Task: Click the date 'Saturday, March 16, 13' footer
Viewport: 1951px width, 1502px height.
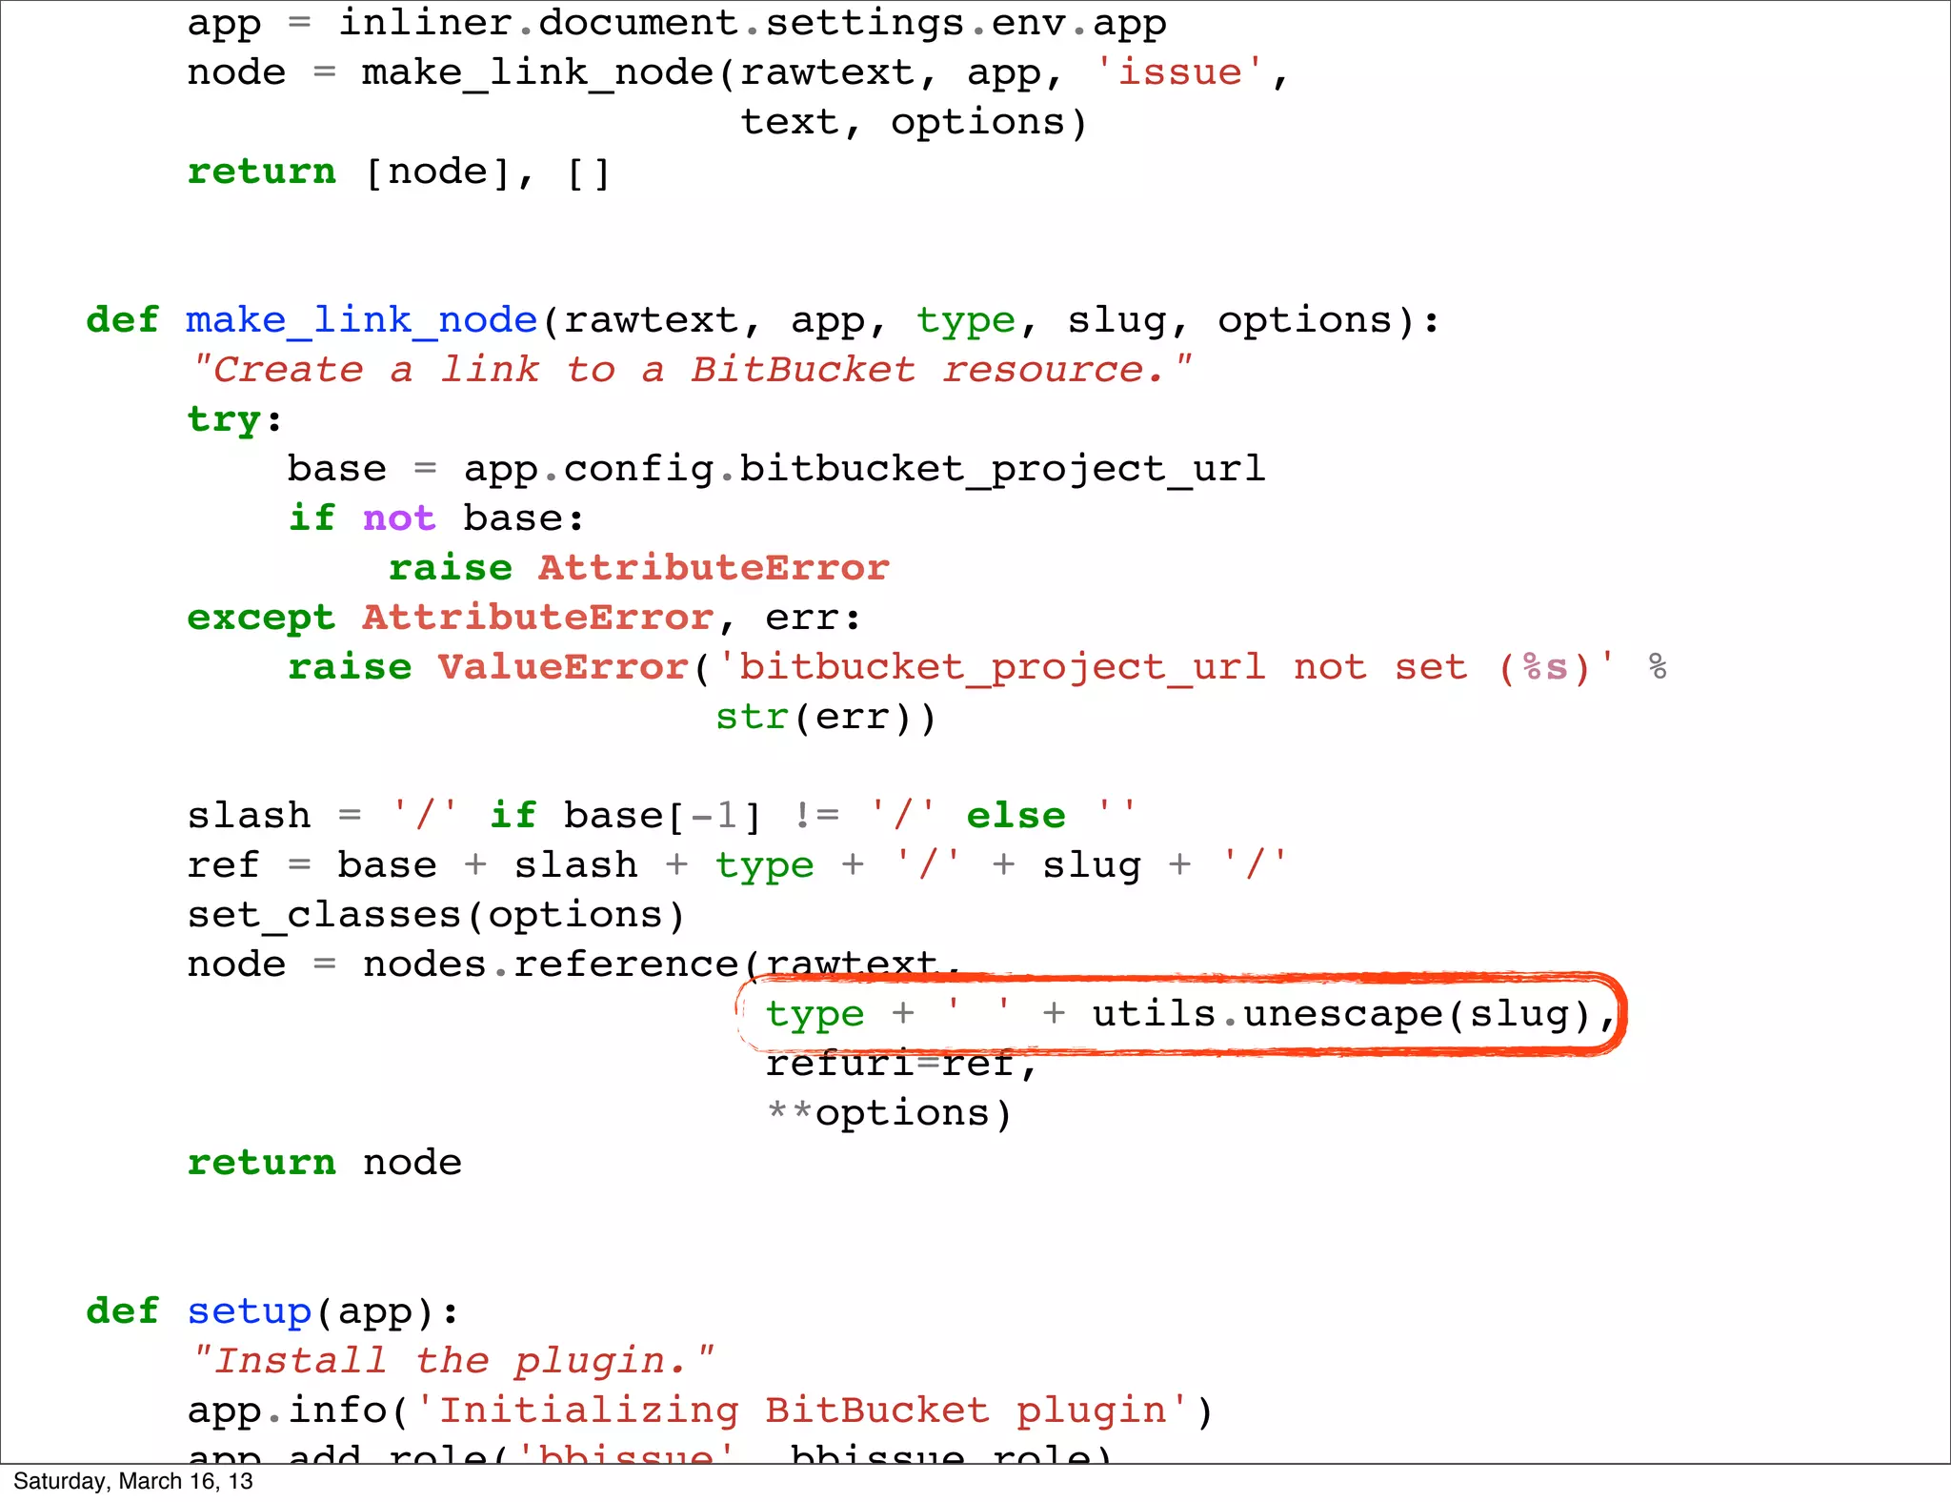Action: (x=133, y=1482)
